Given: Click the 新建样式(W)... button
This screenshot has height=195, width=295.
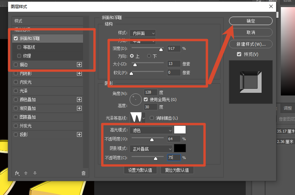Looking at the screenshot, I should (250, 44).
